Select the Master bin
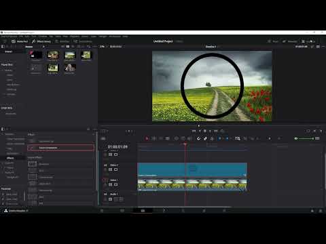This screenshot has width=326, height=244. (8, 52)
